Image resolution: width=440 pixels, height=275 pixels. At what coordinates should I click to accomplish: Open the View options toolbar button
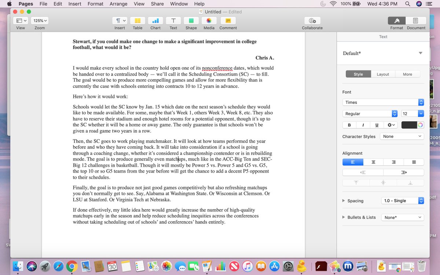[21, 21]
